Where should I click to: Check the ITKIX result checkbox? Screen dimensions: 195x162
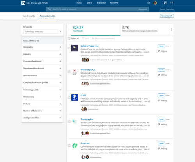69,97
